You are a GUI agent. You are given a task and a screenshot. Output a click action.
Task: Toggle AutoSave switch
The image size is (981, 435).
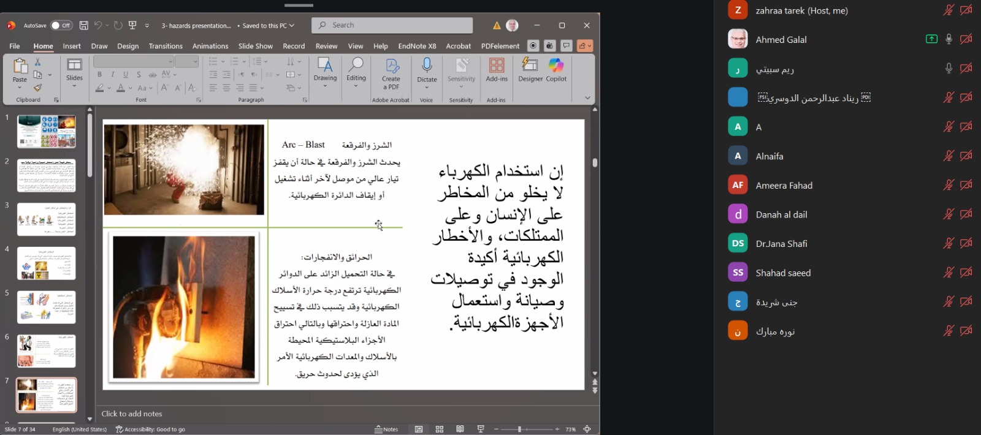60,25
